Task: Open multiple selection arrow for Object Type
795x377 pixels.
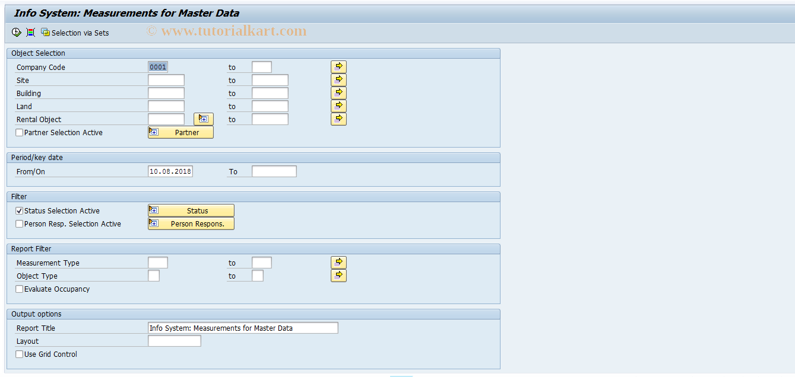Action: [338, 276]
